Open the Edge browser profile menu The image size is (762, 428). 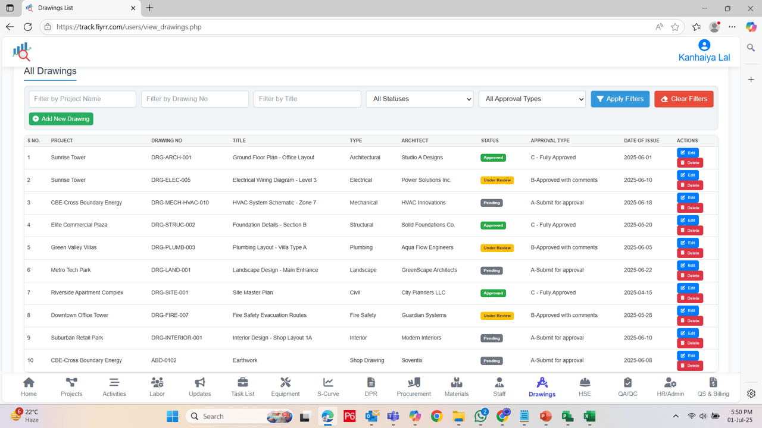pyautogui.click(x=714, y=27)
